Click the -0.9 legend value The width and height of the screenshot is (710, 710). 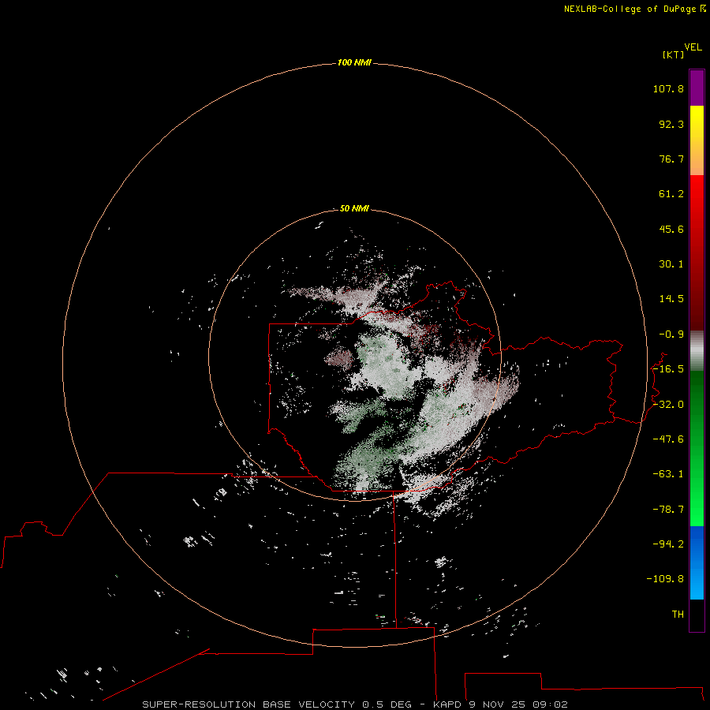click(x=671, y=334)
